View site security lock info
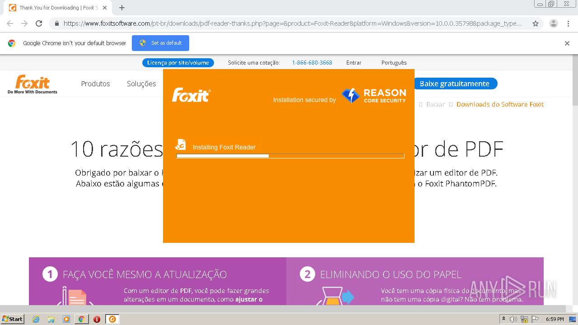578x325 pixels. pyautogui.click(x=56, y=23)
